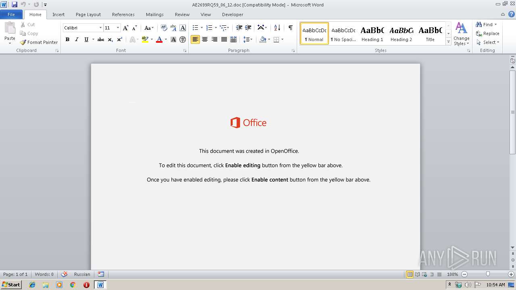
Task: Open the Change Case dropdown
Action: click(x=149, y=28)
